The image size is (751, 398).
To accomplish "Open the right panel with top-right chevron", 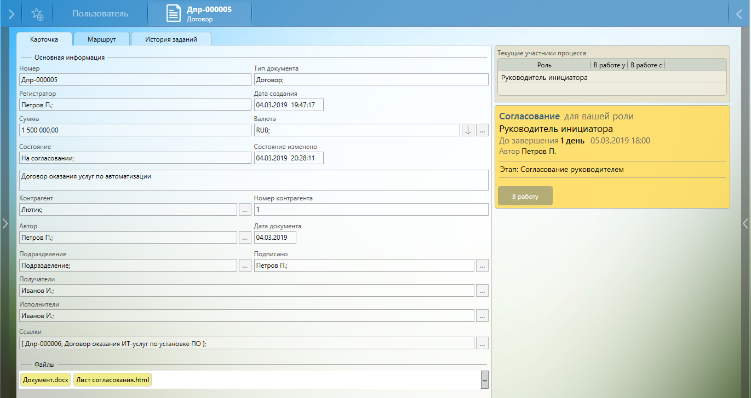I will click(739, 14).
